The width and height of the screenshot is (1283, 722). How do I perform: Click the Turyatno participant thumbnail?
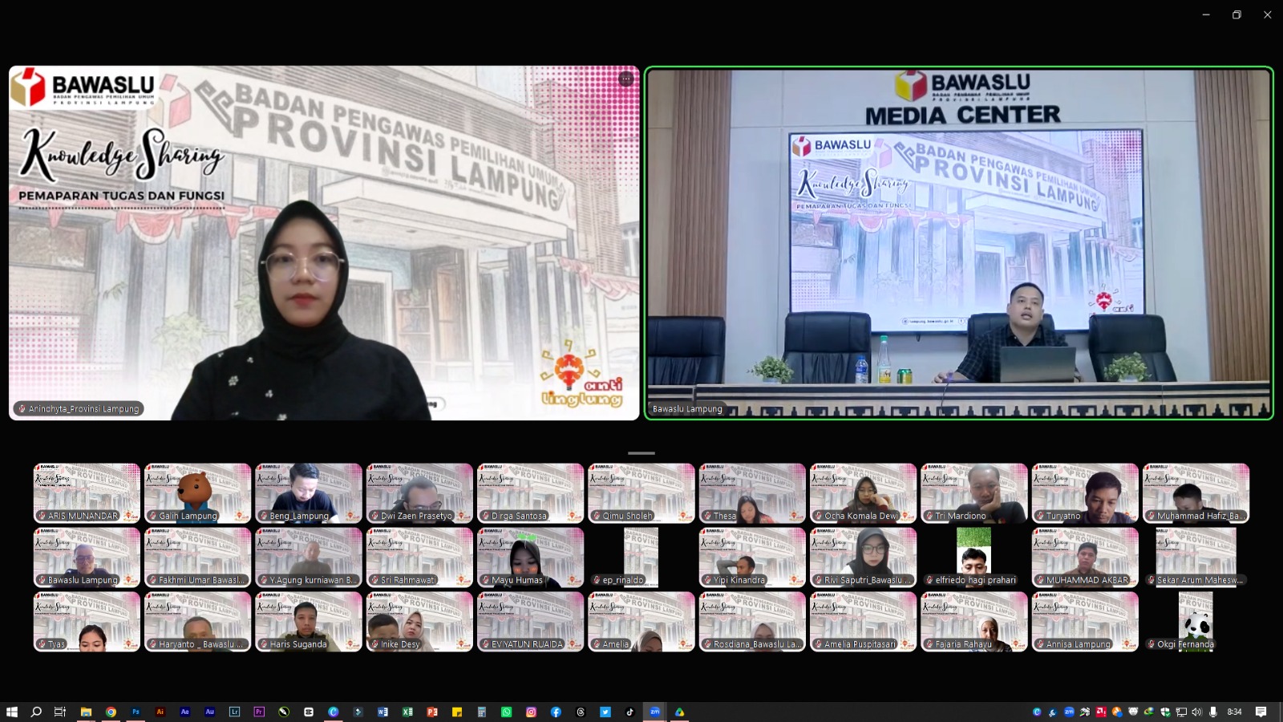click(x=1085, y=493)
